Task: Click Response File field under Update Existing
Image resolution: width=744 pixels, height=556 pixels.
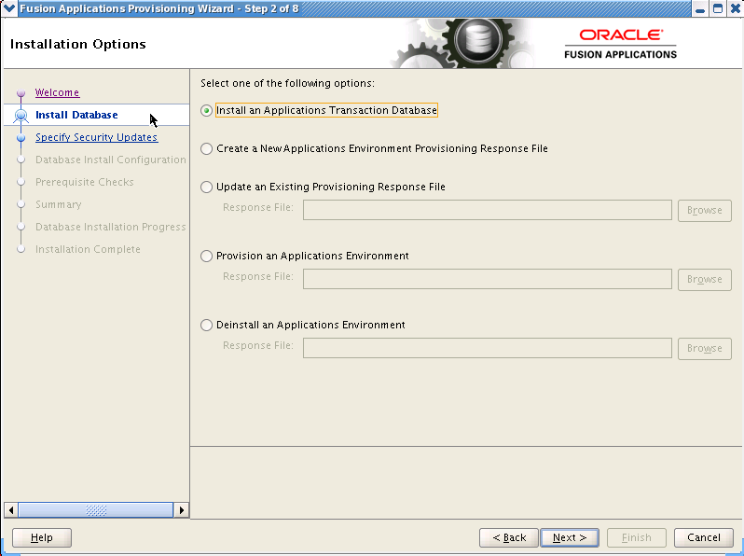Action: point(488,210)
